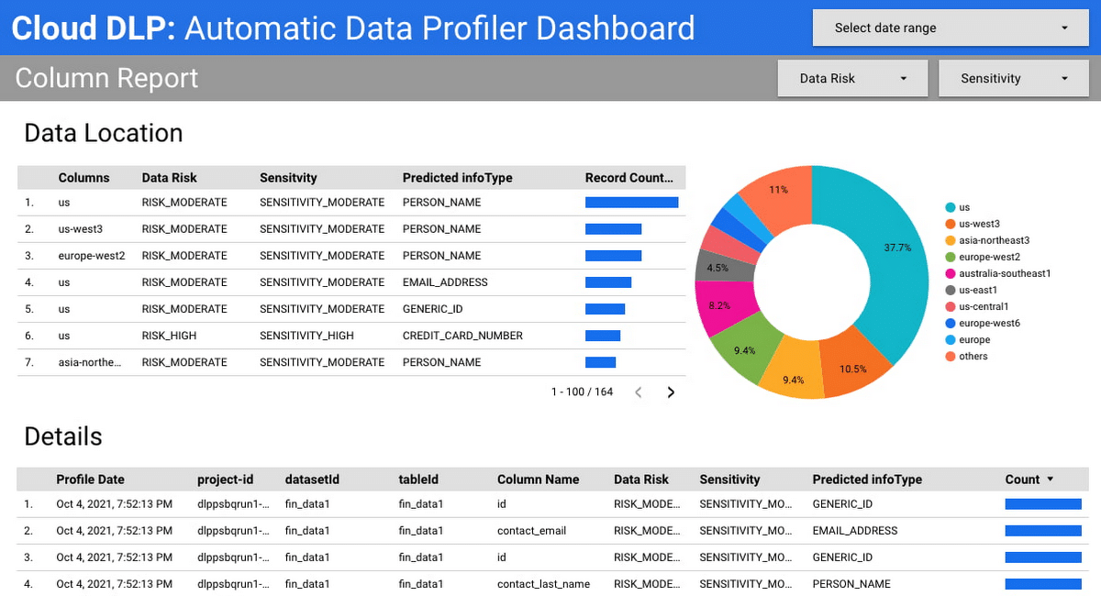Viewport: 1101px width, 596px height.
Task: Select the europe-west2 cell in Data Location table
Action: (x=92, y=256)
